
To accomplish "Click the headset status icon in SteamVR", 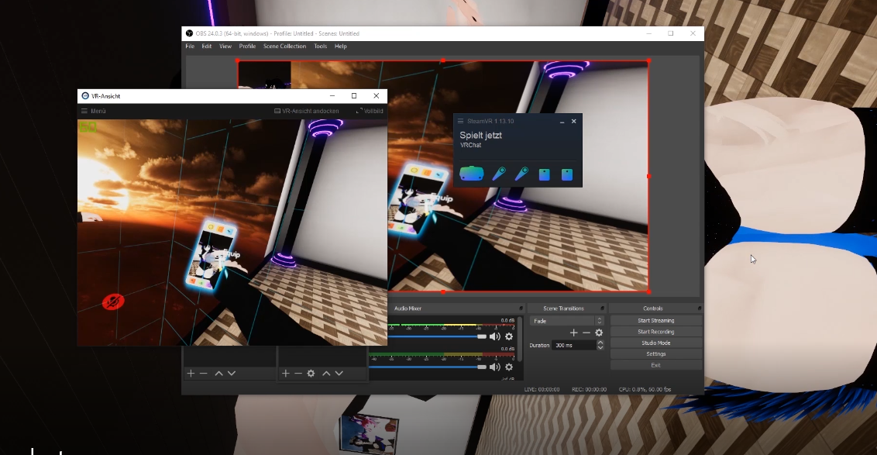I will click(471, 174).
